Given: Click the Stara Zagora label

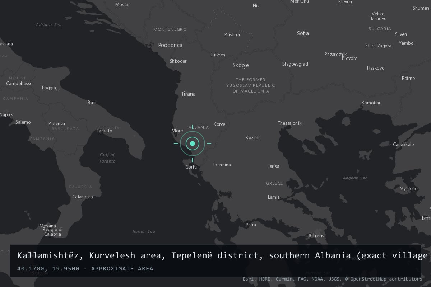Looking at the screenshot, I should tap(378, 46).
